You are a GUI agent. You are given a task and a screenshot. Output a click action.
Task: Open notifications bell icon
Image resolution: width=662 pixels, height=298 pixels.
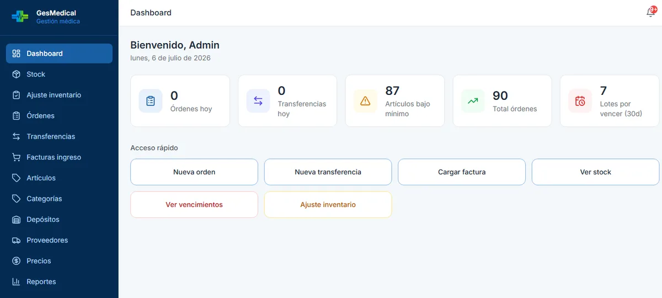(x=650, y=13)
